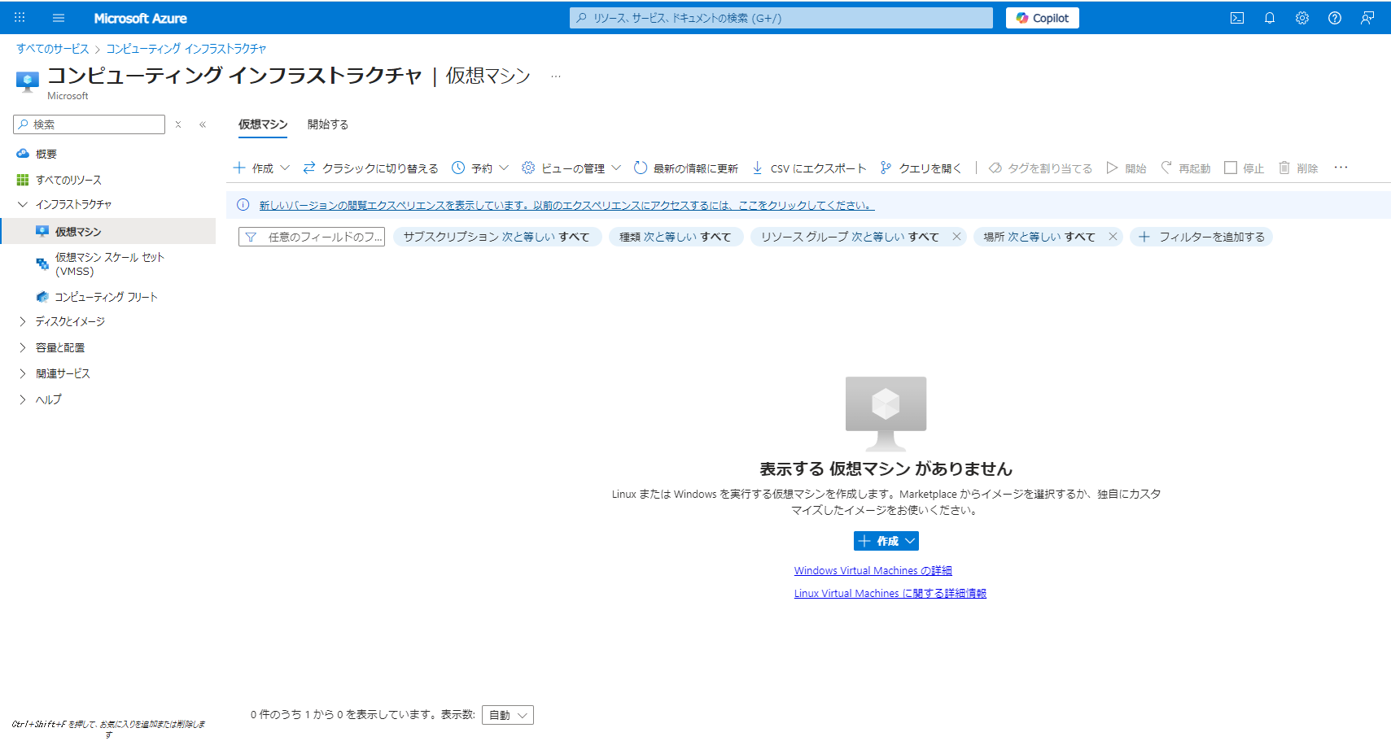Click タグを割り当てる in the toolbar
Image resolution: width=1391 pixels, height=741 pixels.
[1041, 168]
